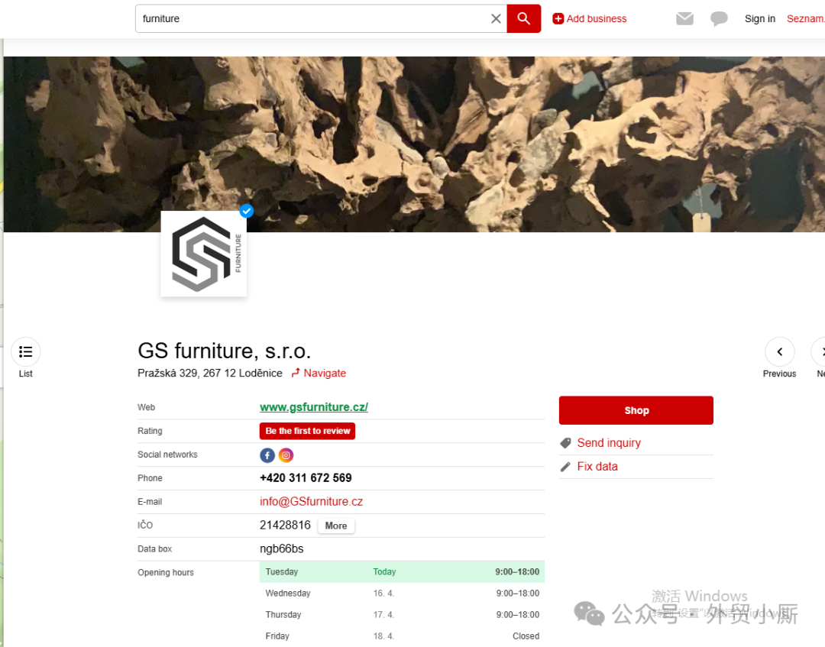Open the List view icon button

[26, 351]
